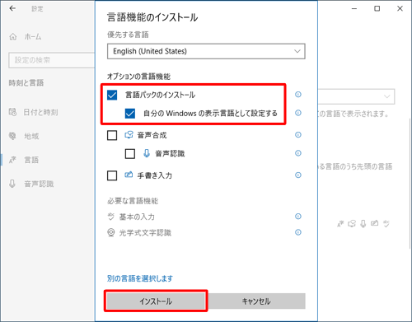The image size is (412, 322).
Task: Click the handwriting pen icon beside 手書き入力
Action: pyautogui.click(x=129, y=175)
